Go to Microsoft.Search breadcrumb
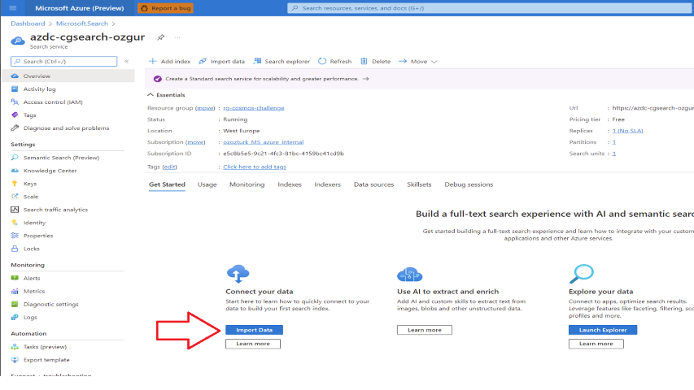 pos(82,24)
